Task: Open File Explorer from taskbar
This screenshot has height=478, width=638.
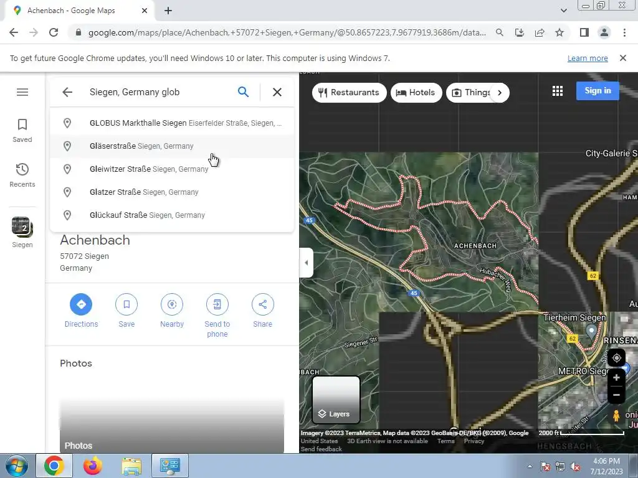Action: pos(131,466)
